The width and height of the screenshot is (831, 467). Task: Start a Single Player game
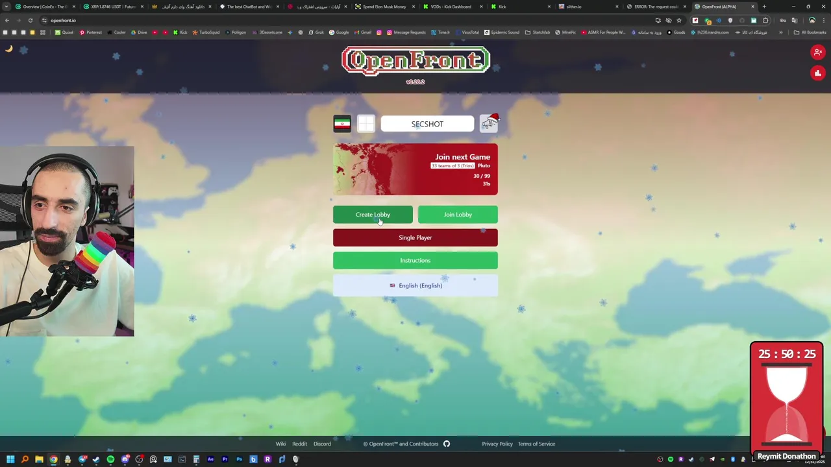(x=415, y=237)
